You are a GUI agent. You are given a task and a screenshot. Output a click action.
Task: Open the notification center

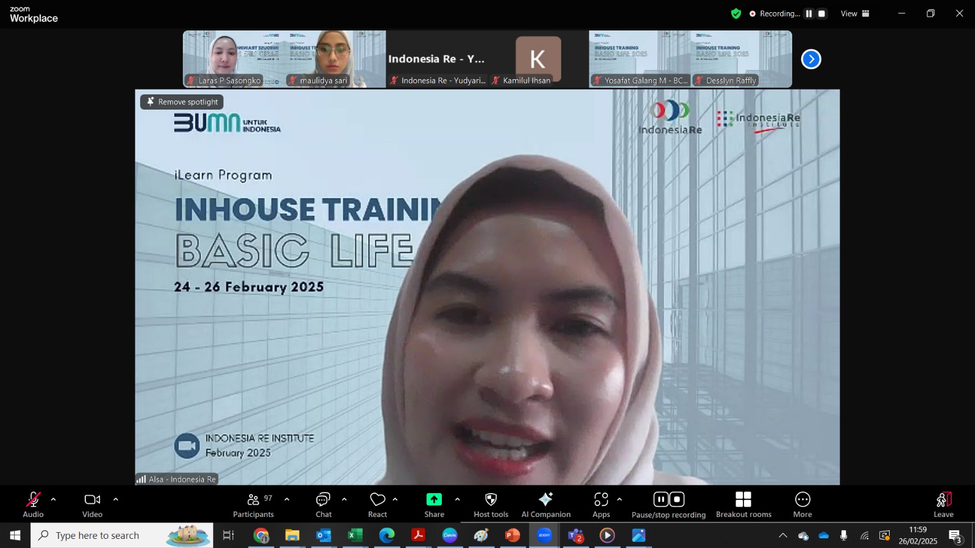(x=955, y=536)
